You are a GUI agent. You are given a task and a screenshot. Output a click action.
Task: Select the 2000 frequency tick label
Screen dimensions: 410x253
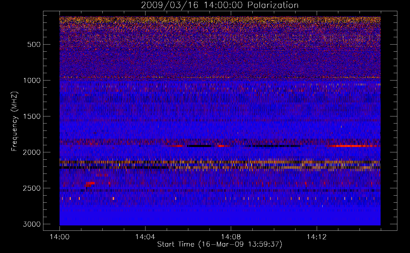click(x=32, y=152)
